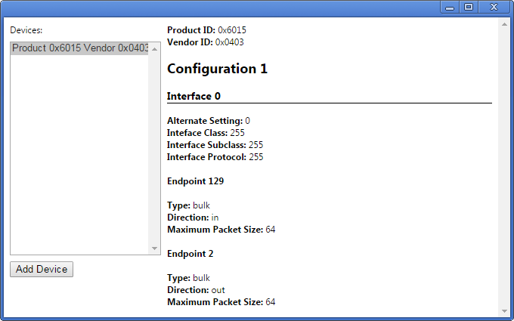
Task: Click the Interface Protocol line
Action: (x=215, y=157)
